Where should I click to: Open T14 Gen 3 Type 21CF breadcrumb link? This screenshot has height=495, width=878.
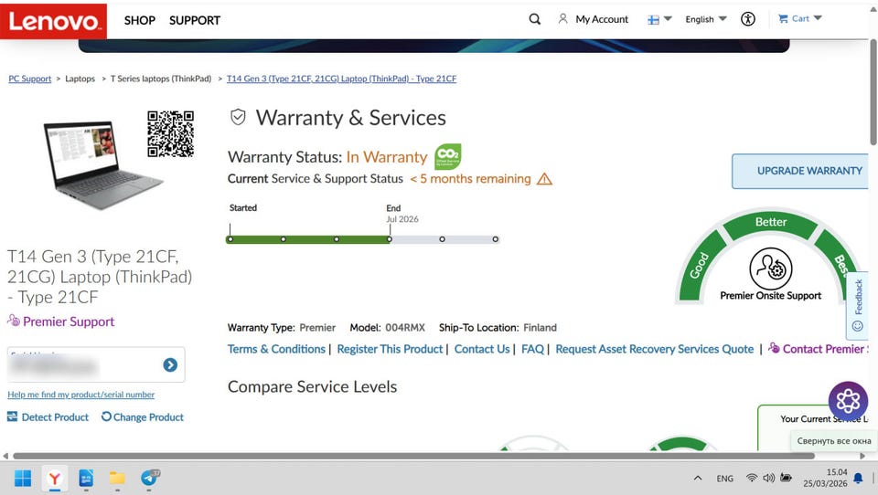coord(341,79)
